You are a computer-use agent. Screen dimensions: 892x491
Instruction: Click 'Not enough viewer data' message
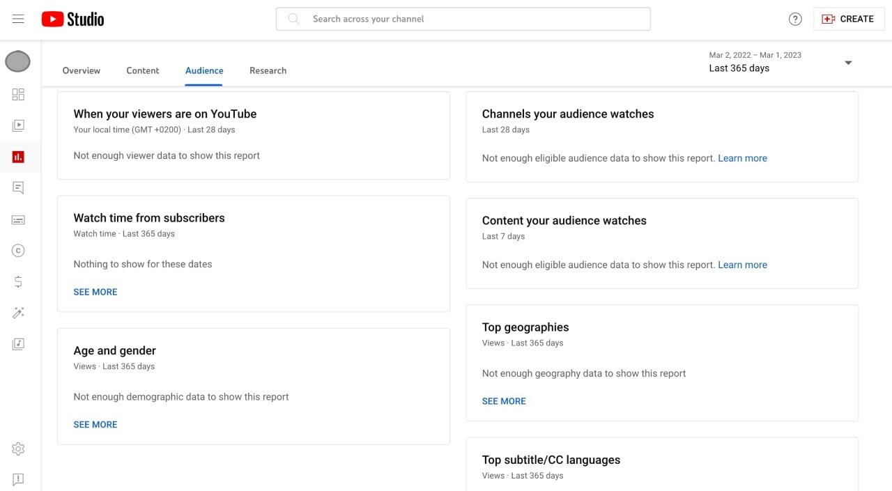point(167,155)
